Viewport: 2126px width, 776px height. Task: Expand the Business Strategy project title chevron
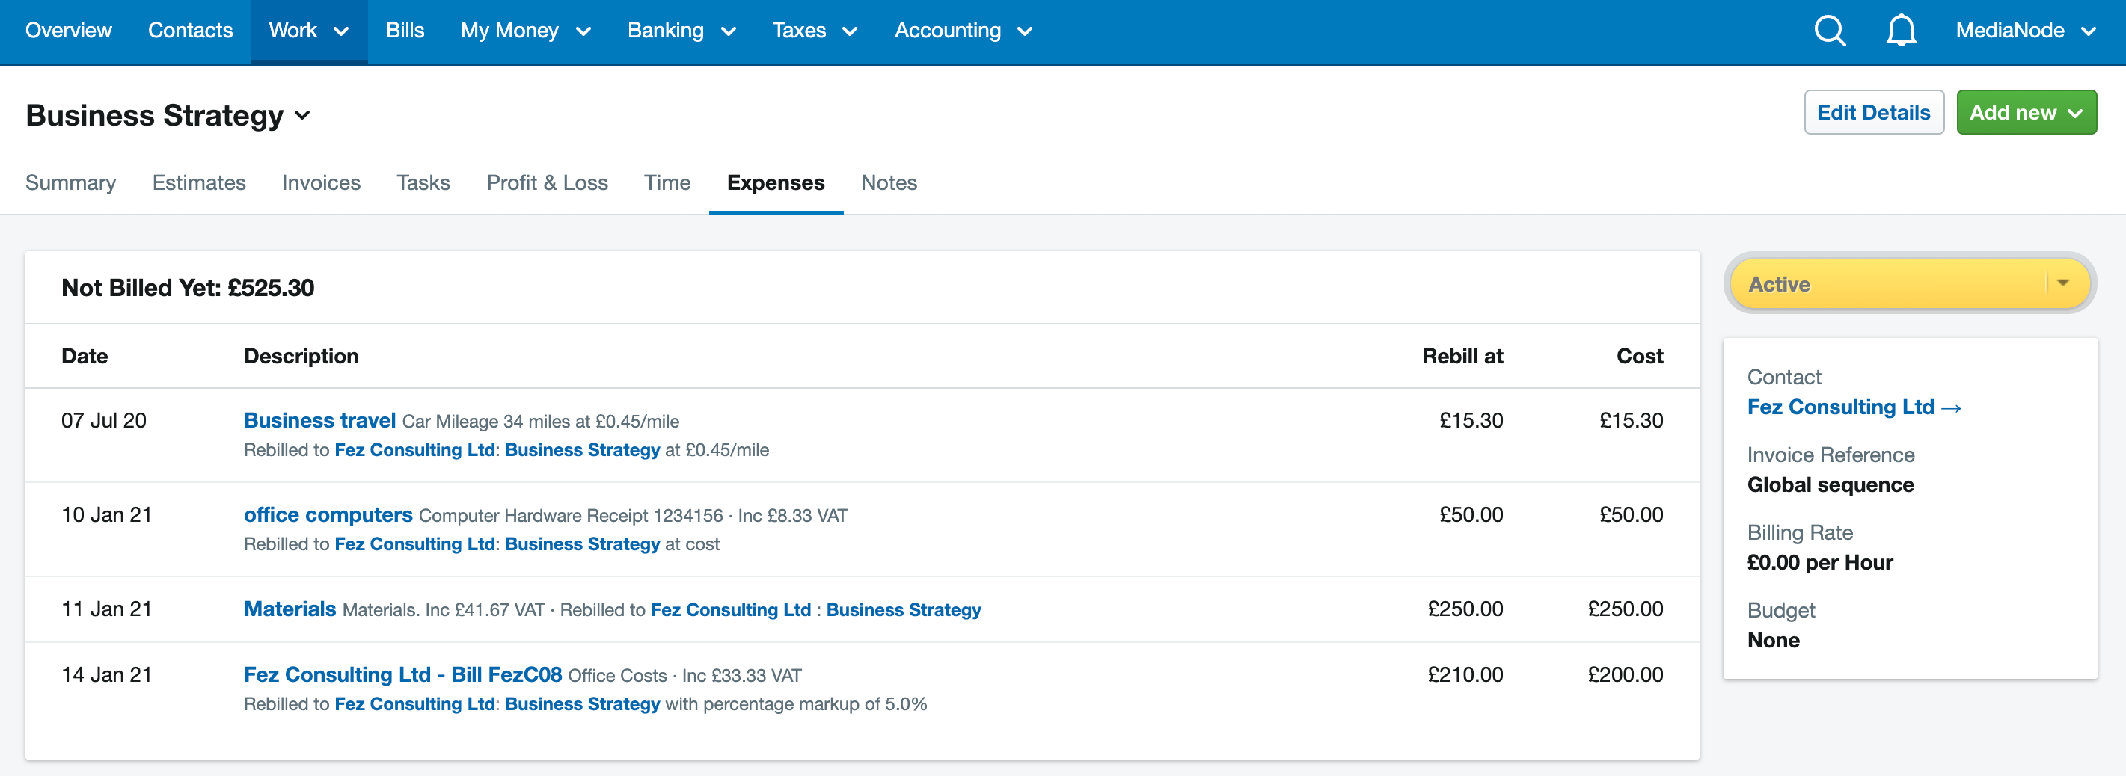303,117
